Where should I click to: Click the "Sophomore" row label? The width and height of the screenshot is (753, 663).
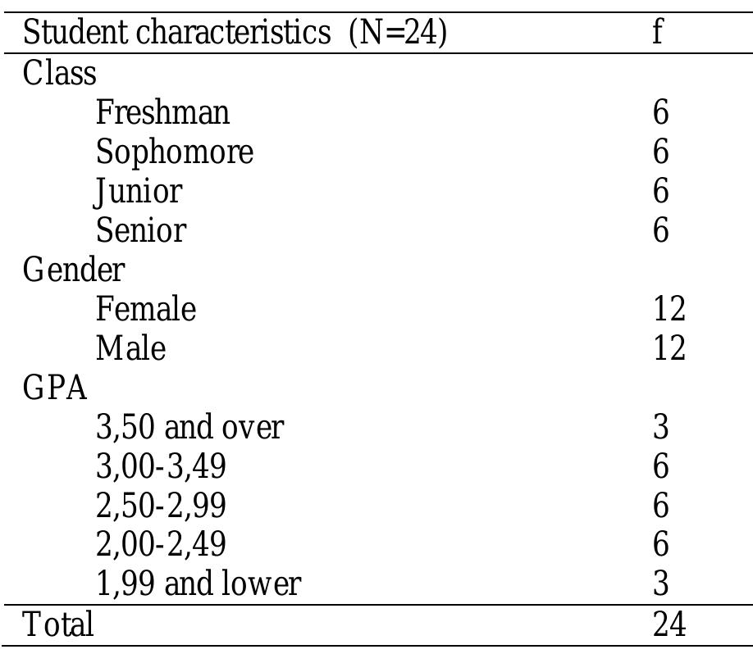click(175, 152)
